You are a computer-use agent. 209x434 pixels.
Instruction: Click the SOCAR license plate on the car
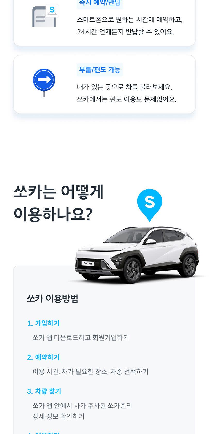coord(88,263)
